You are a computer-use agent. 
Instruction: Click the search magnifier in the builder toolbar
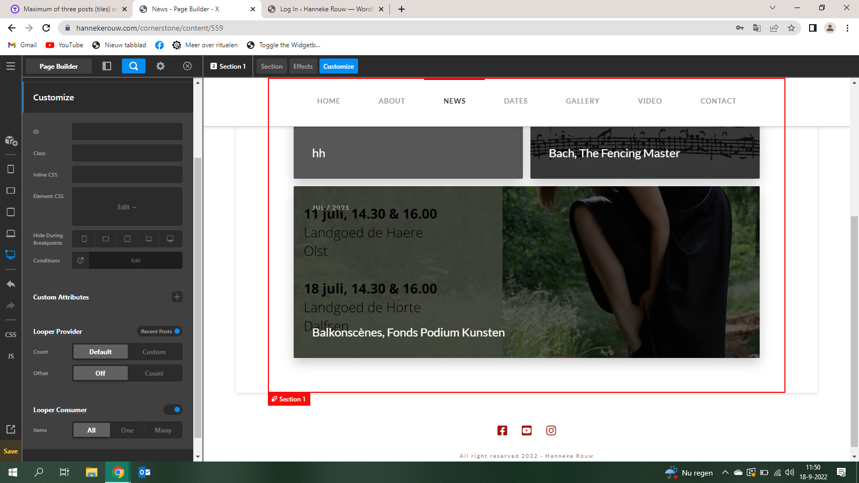(134, 66)
